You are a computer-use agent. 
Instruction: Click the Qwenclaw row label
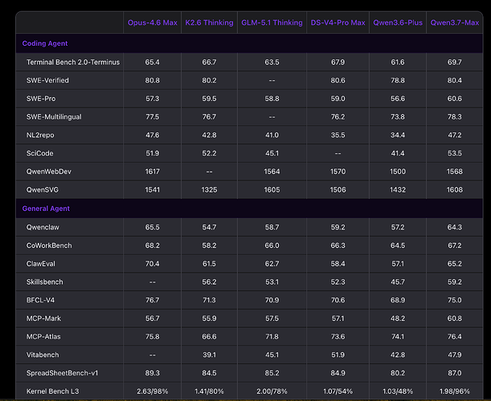pyautogui.click(x=43, y=227)
